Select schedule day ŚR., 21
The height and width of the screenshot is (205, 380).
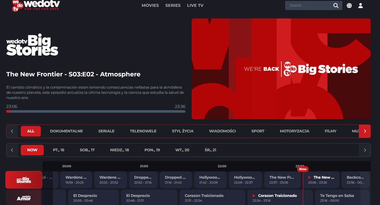210,150
